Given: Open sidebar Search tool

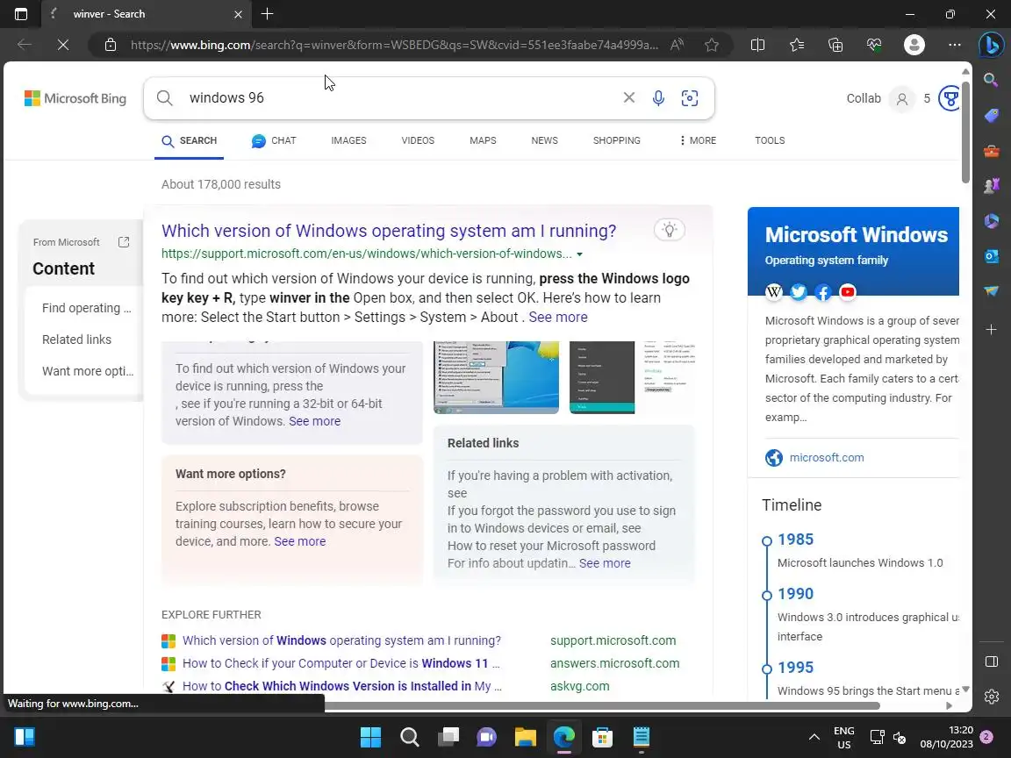Looking at the screenshot, I should [991, 79].
